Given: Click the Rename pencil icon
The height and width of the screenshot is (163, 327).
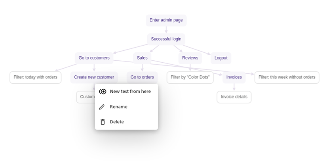Looking at the screenshot, I should (x=102, y=107).
